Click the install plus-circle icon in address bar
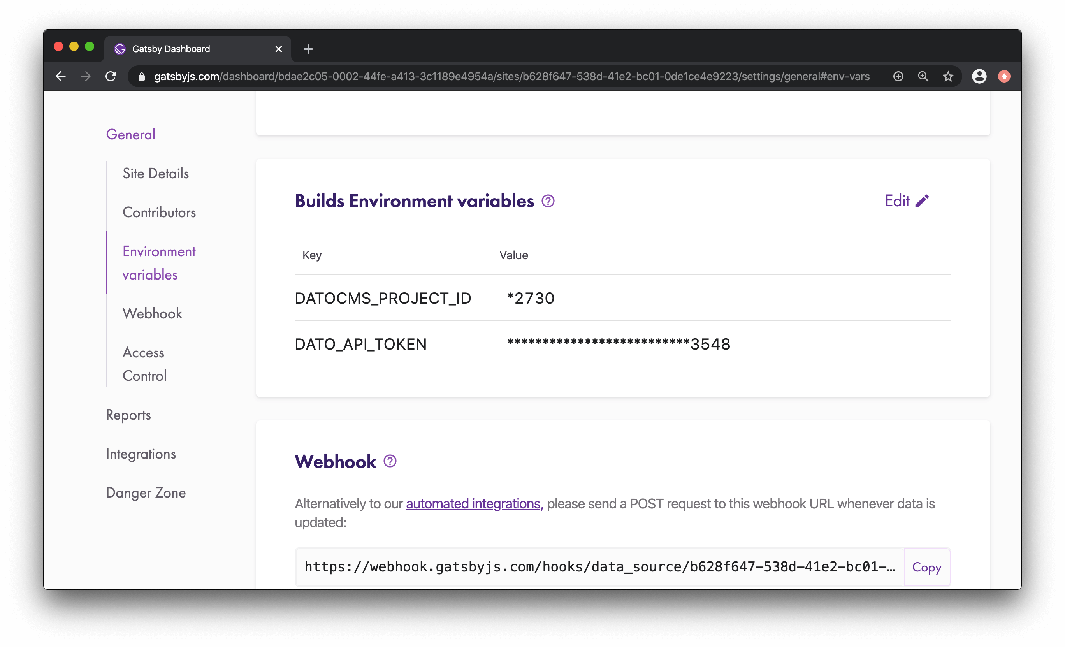 (898, 77)
